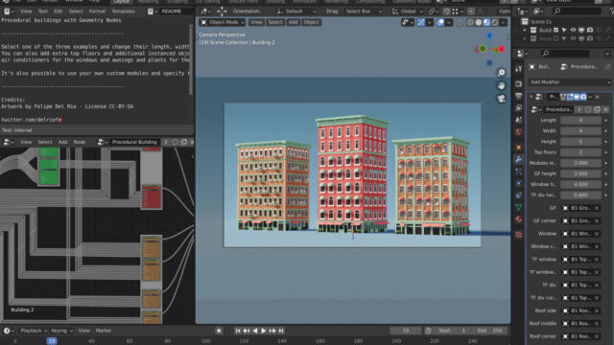Screen dimensions: 614x345
Task: Open the Global transform orientation dropdown
Action: 408,11
